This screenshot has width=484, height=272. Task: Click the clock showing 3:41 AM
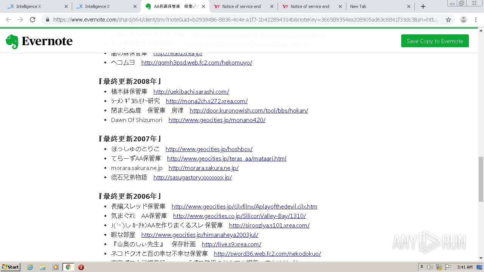point(465,267)
